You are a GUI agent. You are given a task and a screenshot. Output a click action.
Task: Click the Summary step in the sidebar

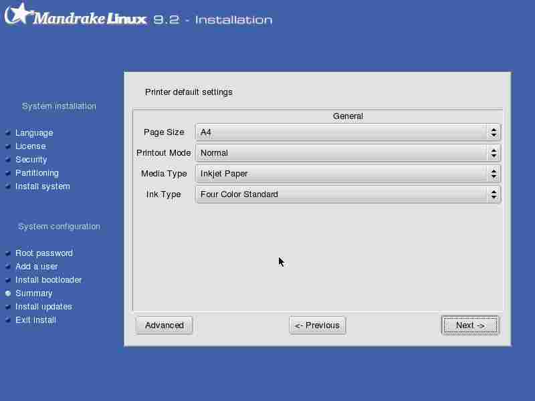point(34,293)
